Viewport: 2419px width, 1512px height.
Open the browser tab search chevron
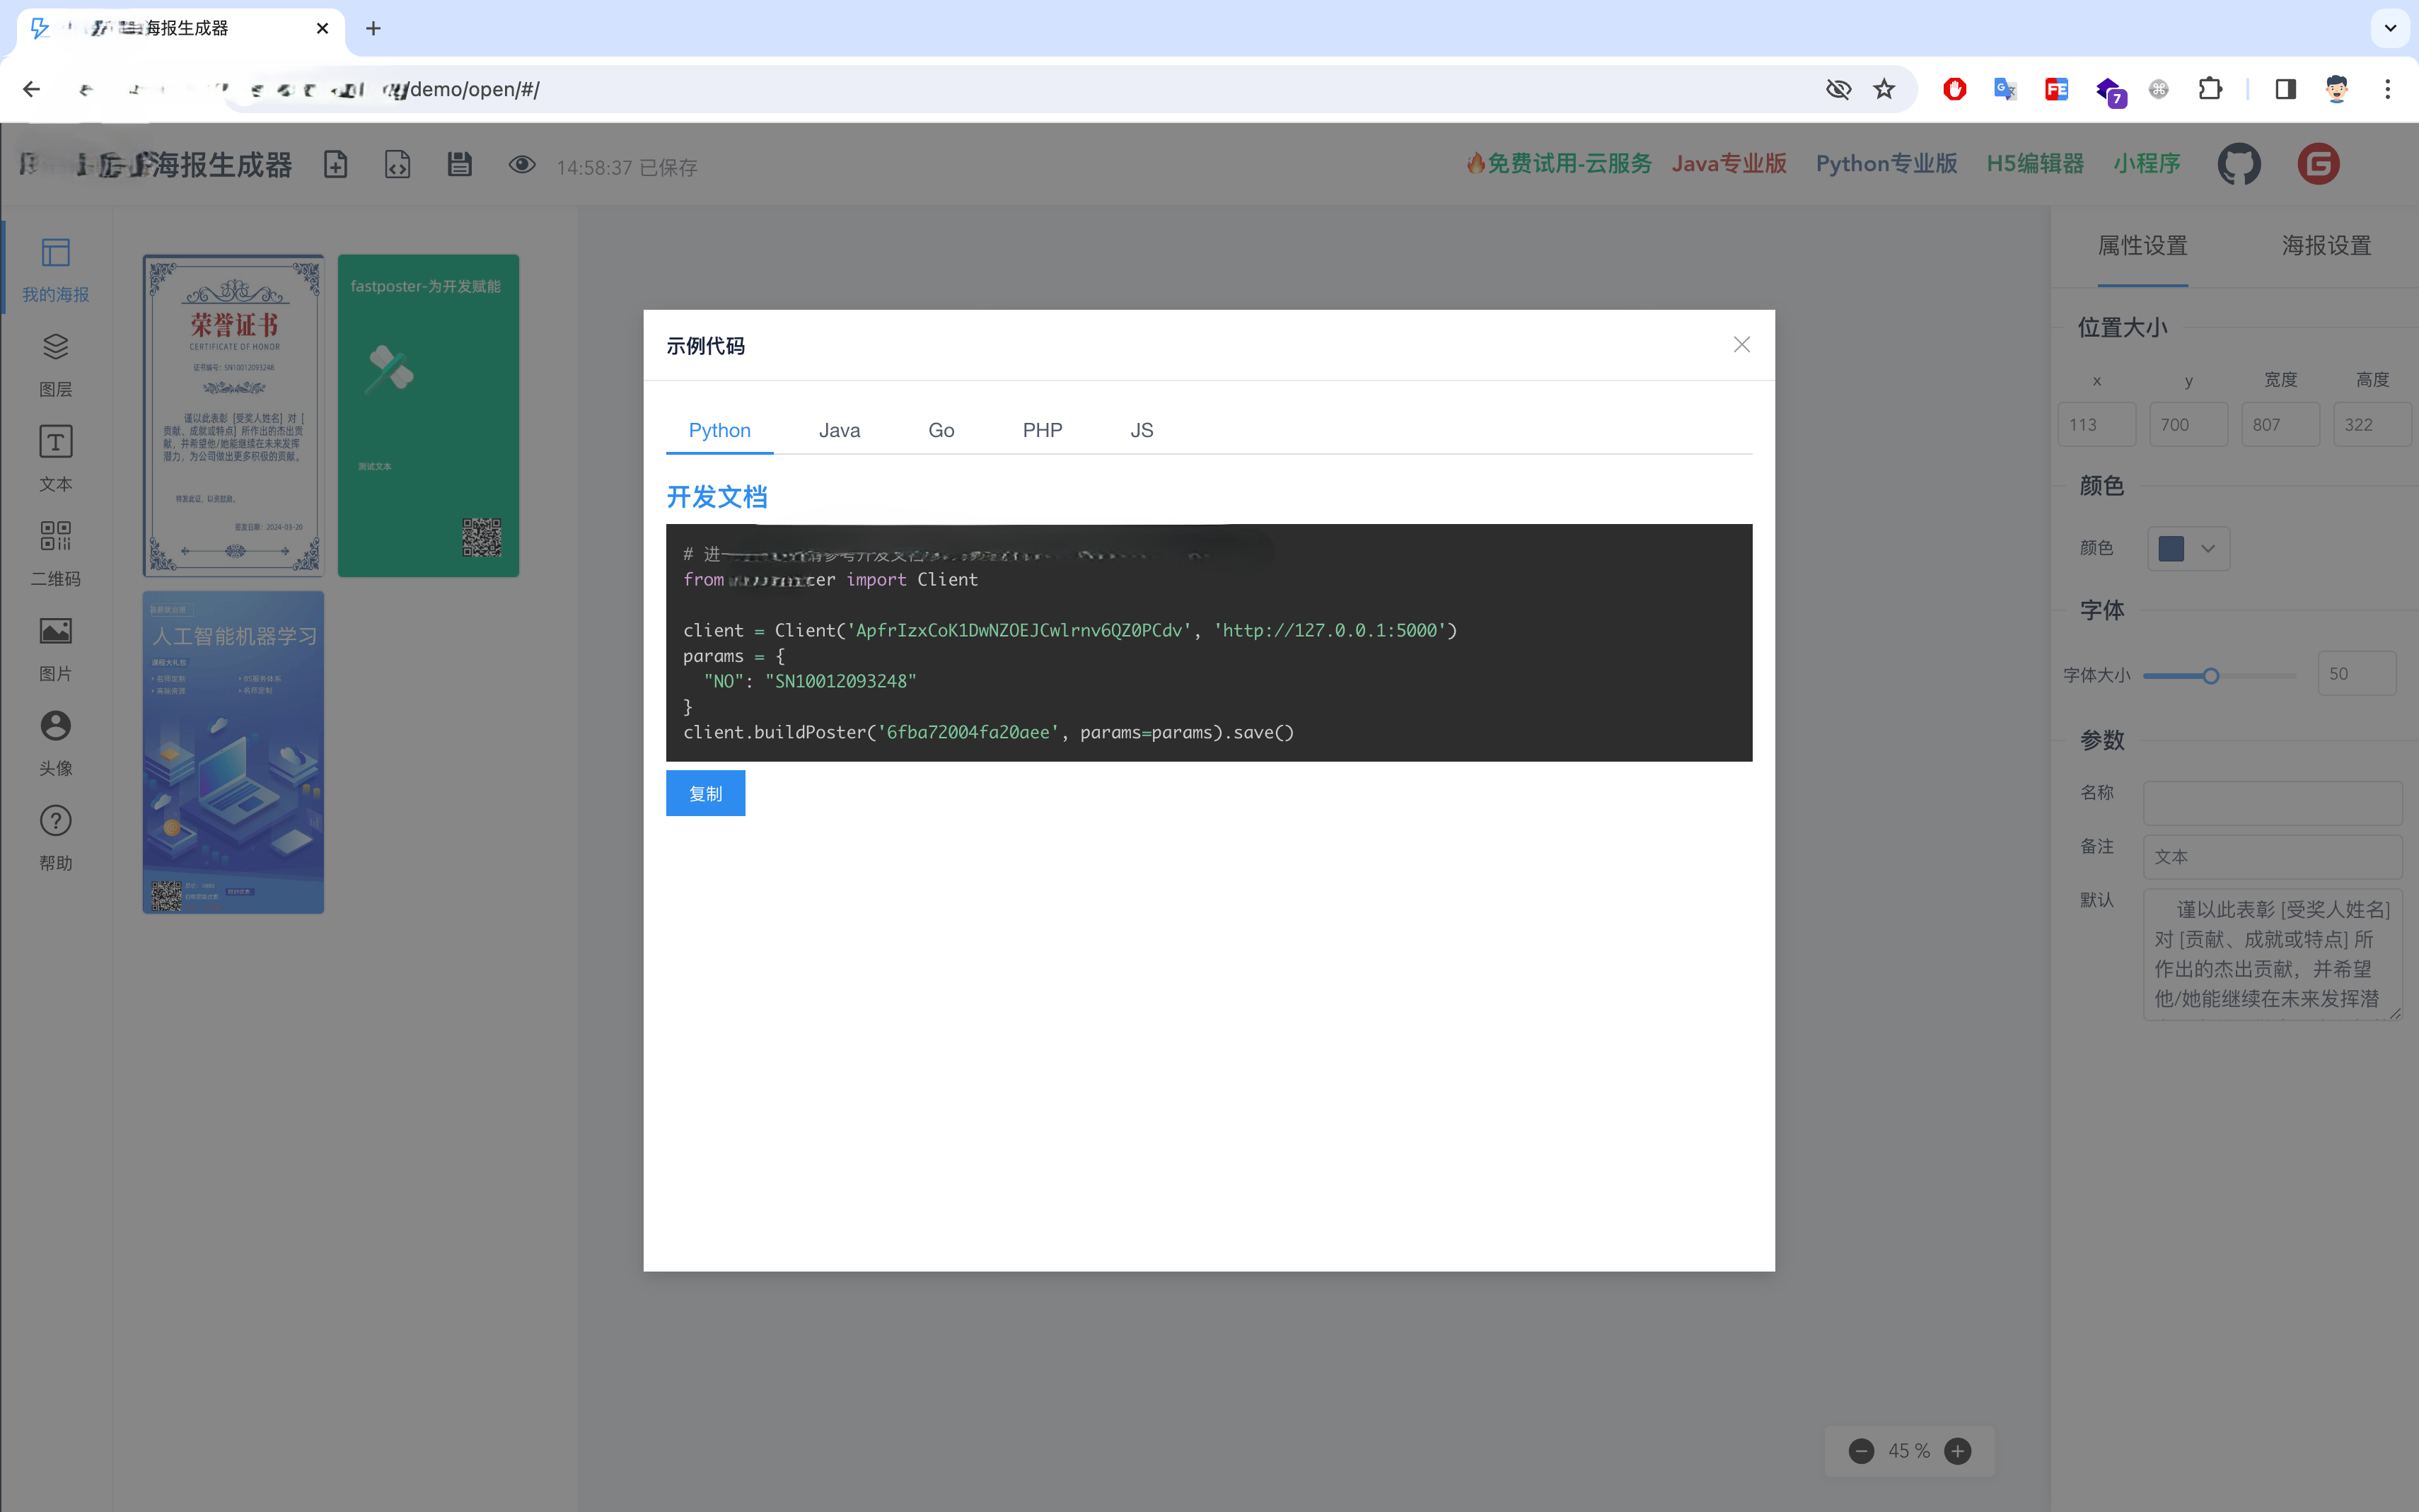point(2390,28)
